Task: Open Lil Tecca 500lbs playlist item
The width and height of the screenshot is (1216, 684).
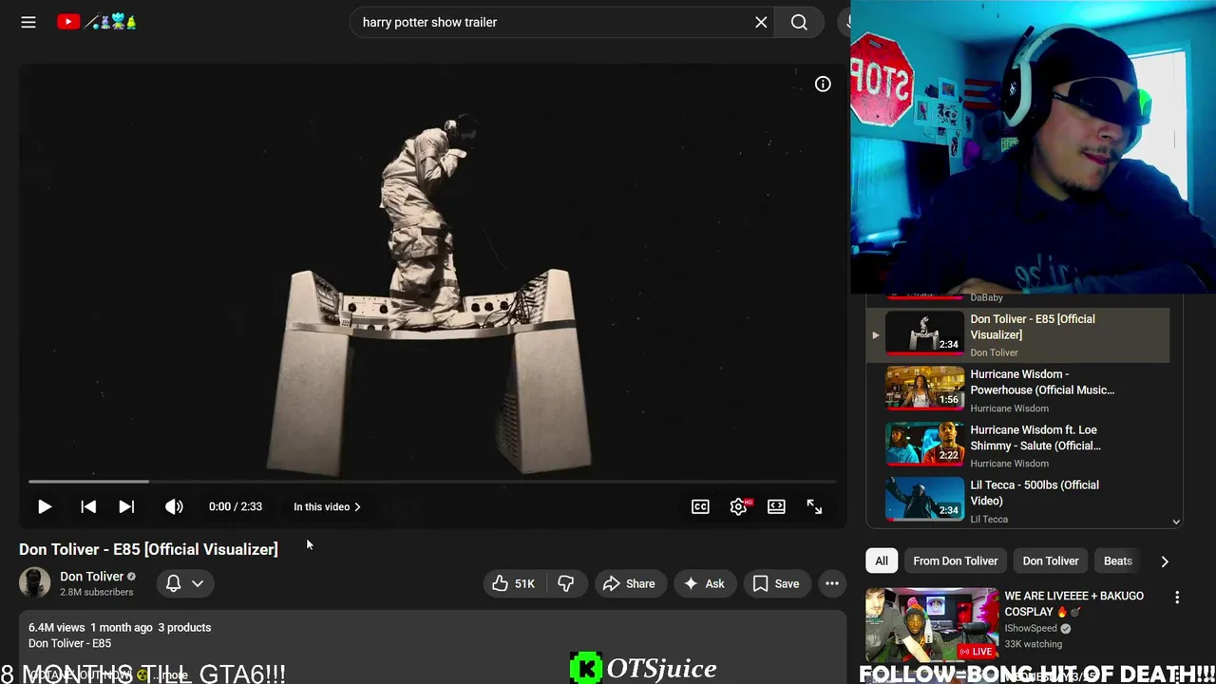Action: pyautogui.click(x=1017, y=501)
